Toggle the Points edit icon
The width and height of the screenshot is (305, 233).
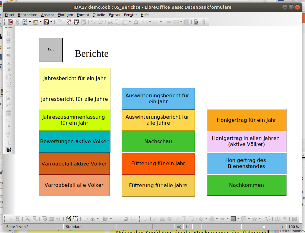click(268, 219)
